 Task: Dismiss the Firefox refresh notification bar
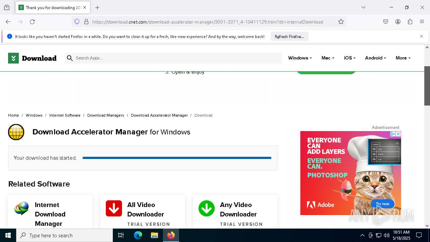pyautogui.click(x=422, y=36)
